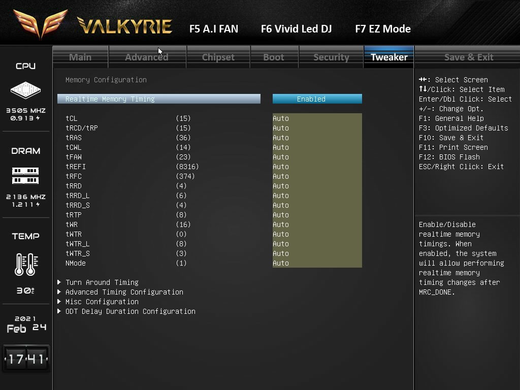Click the F3: Optimized Defaults help line
This screenshot has width=520, height=390.
pyautogui.click(x=463, y=128)
